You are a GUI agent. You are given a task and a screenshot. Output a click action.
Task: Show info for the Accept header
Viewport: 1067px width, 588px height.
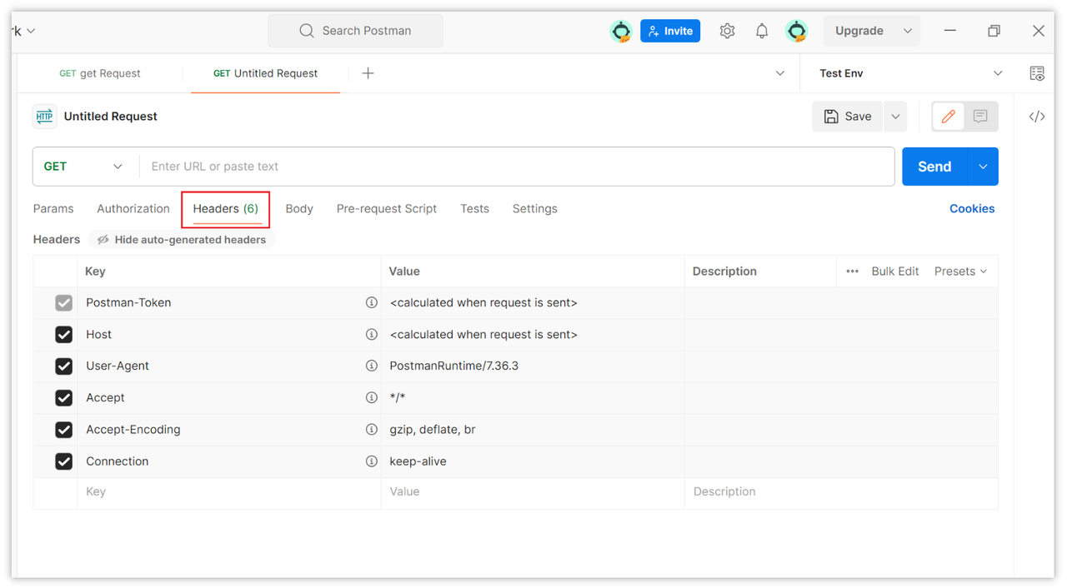(372, 397)
